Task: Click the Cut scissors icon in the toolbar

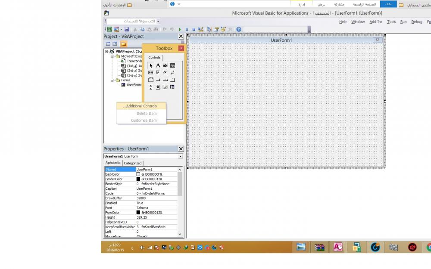Action: tap(135, 29)
